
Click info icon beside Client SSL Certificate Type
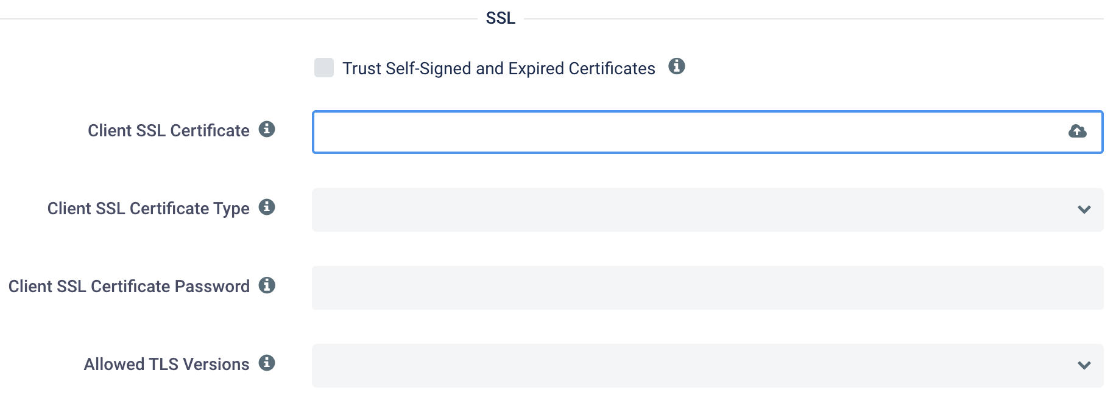[267, 207]
